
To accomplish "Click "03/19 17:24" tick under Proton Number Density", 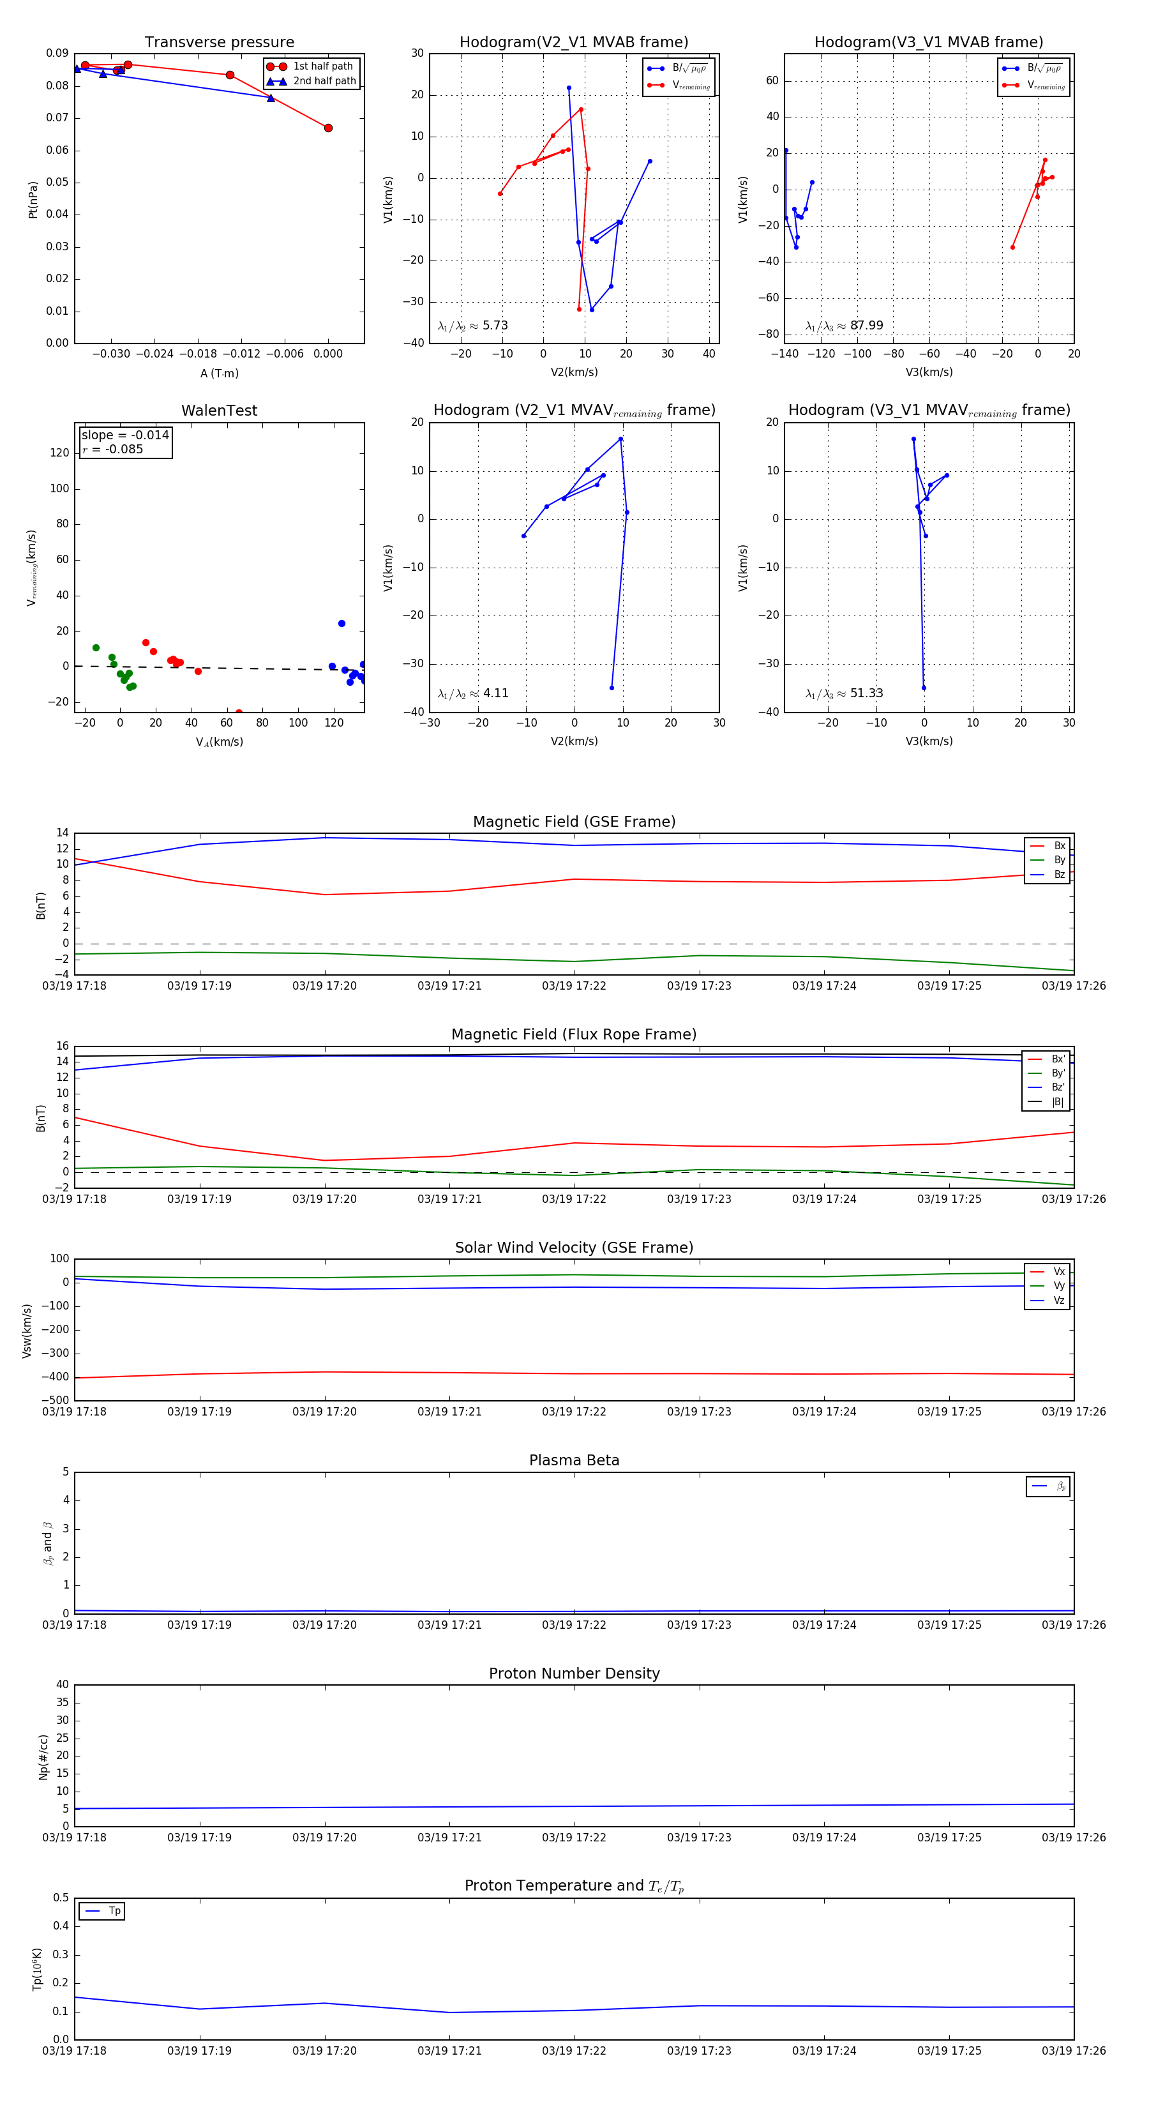I will (x=824, y=1838).
